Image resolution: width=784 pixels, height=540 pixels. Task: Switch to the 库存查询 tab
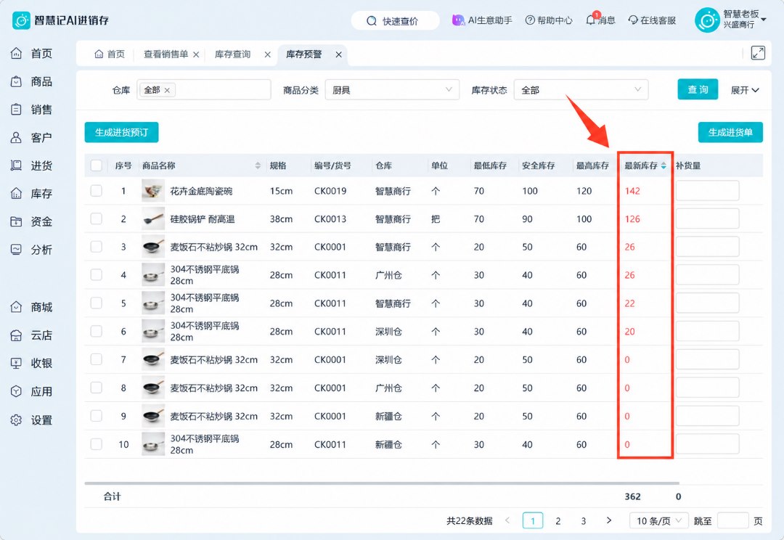pyautogui.click(x=232, y=54)
